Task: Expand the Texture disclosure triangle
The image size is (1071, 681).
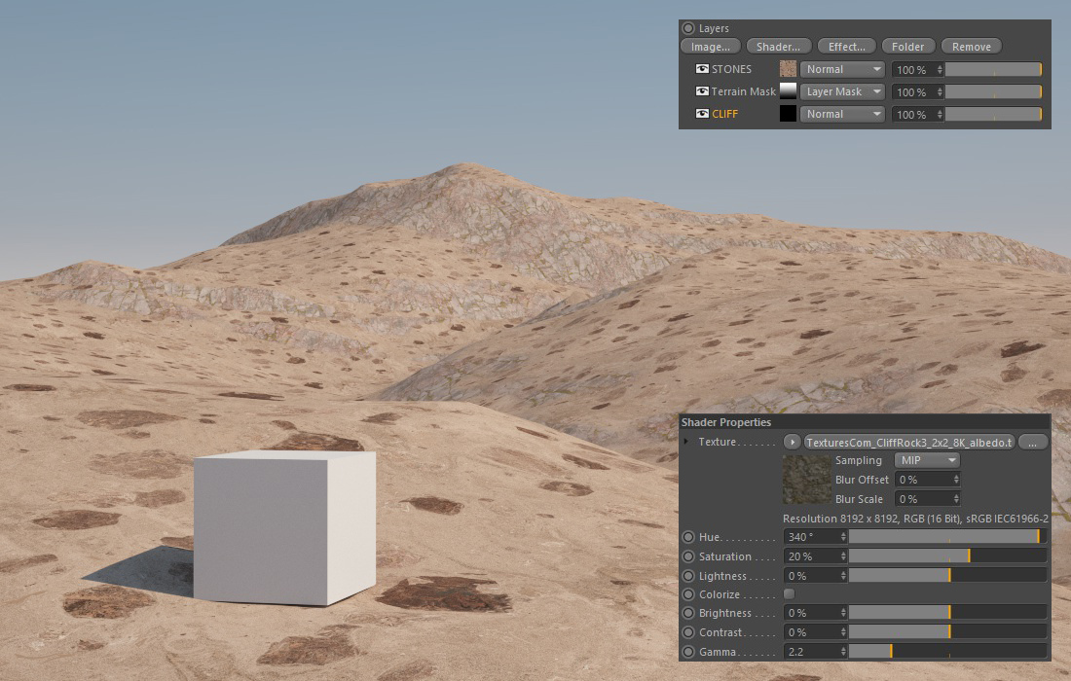Action: (x=685, y=442)
